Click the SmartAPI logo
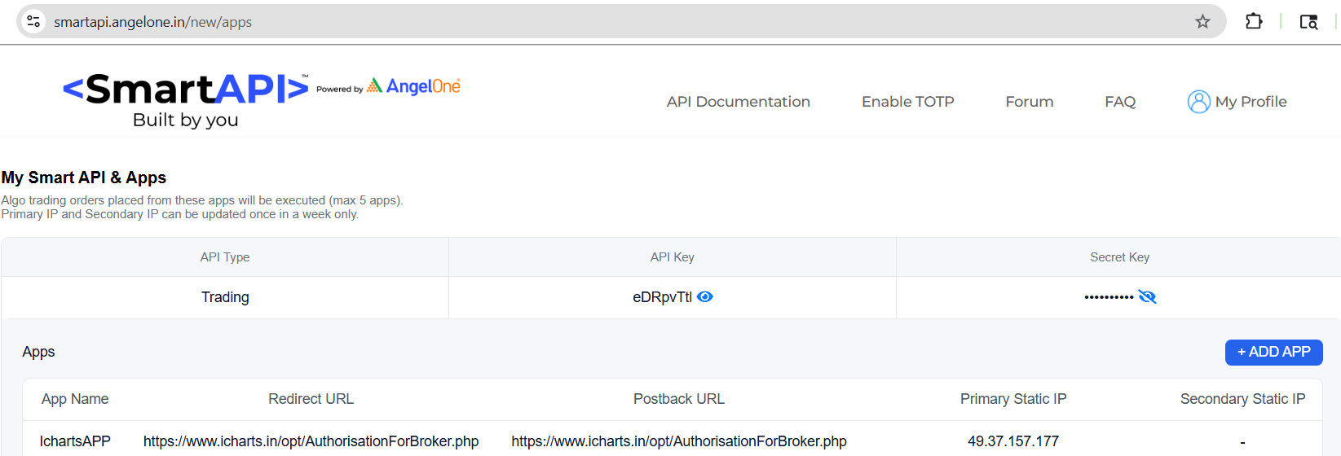This screenshot has height=456, width=1341. pos(186,90)
